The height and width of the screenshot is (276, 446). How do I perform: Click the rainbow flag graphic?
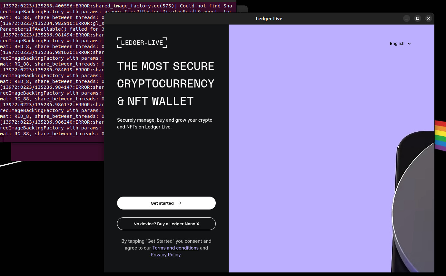[x=440, y=136]
